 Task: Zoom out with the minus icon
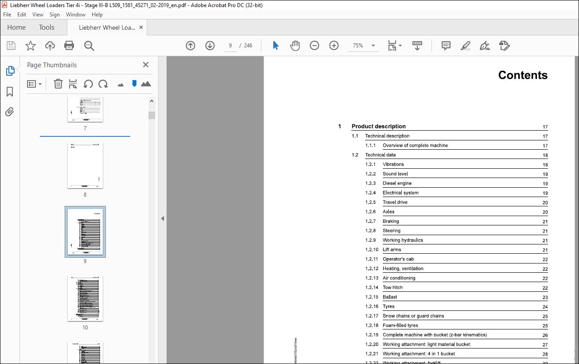315,46
